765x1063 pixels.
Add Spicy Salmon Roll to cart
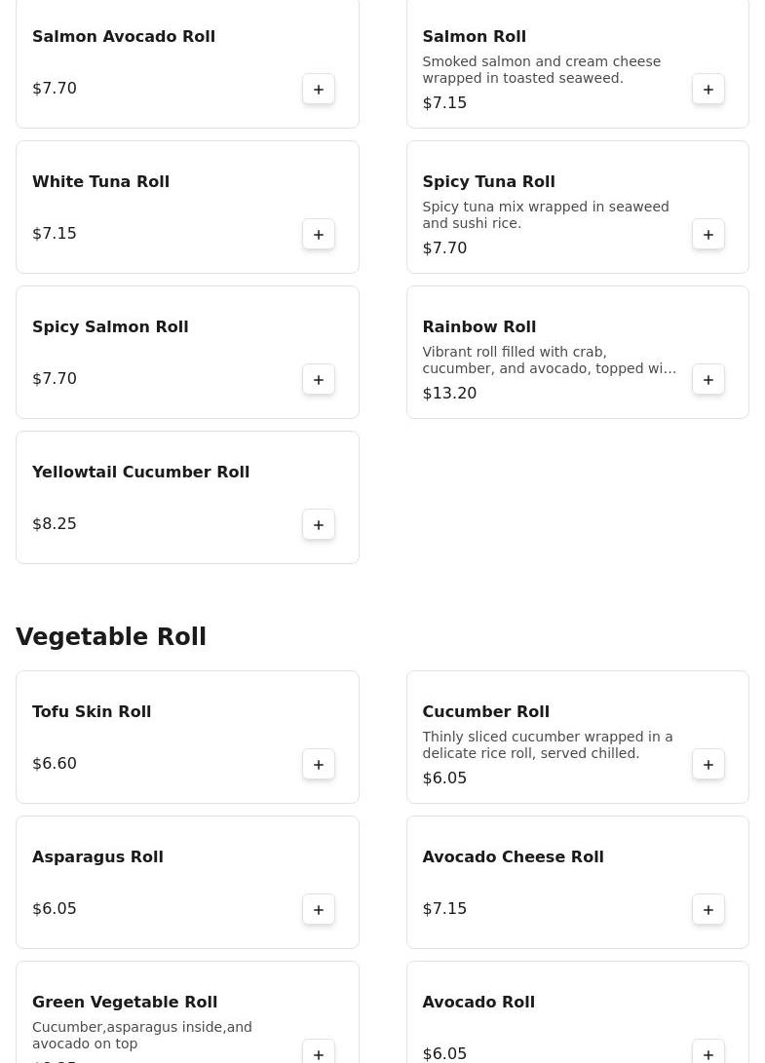click(318, 379)
